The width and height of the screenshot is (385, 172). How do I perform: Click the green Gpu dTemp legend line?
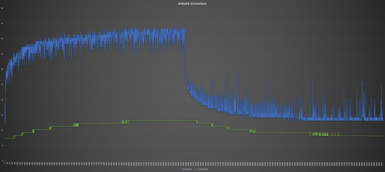[196, 169]
